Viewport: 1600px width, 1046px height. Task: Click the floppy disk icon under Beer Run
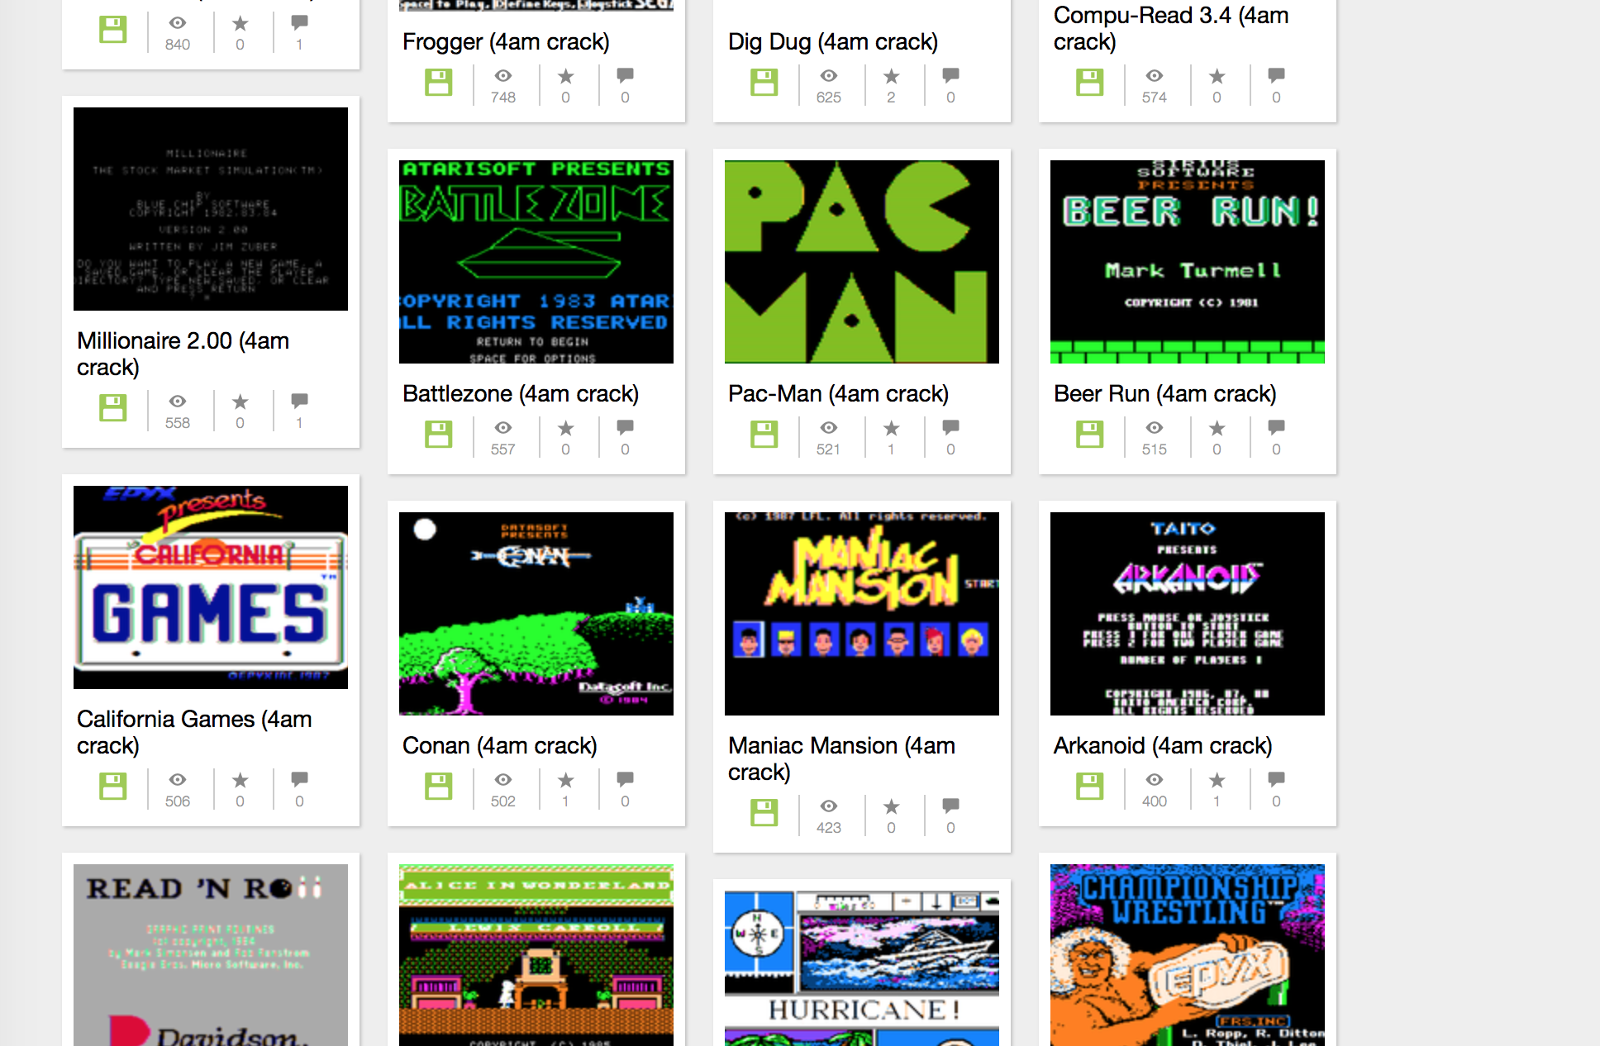(1089, 435)
